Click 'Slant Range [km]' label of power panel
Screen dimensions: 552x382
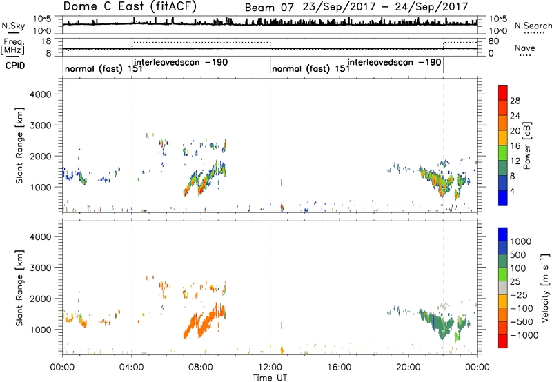point(19,145)
